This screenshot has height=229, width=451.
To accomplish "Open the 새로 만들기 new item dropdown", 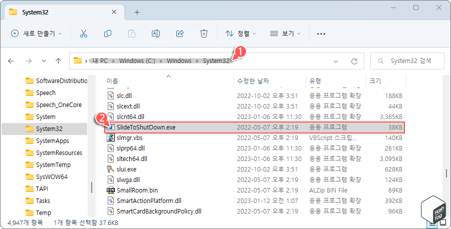I will tap(36, 33).
